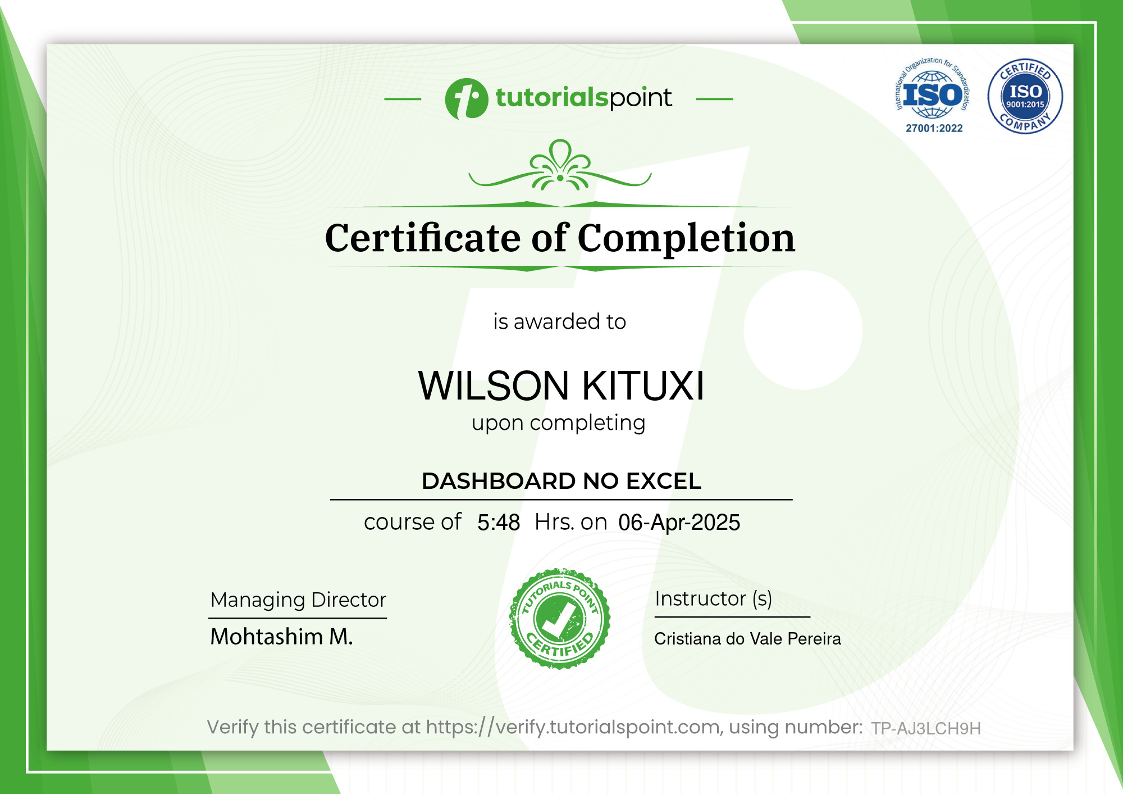Screen dimensions: 1123x794
Task: Click the ISO 27001:2022 badge
Action: 933,96
